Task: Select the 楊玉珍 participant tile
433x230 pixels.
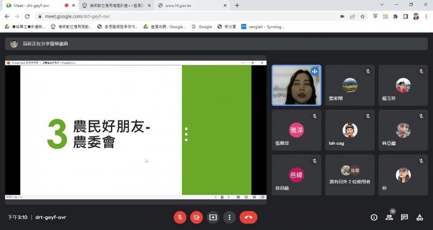Action: tap(403, 85)
